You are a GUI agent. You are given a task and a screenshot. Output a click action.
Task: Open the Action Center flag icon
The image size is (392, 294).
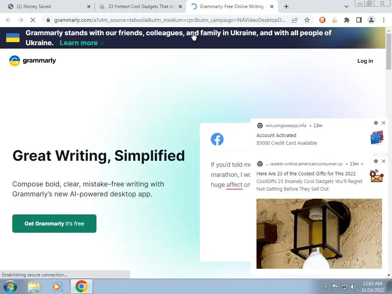(x=335, y=286)
